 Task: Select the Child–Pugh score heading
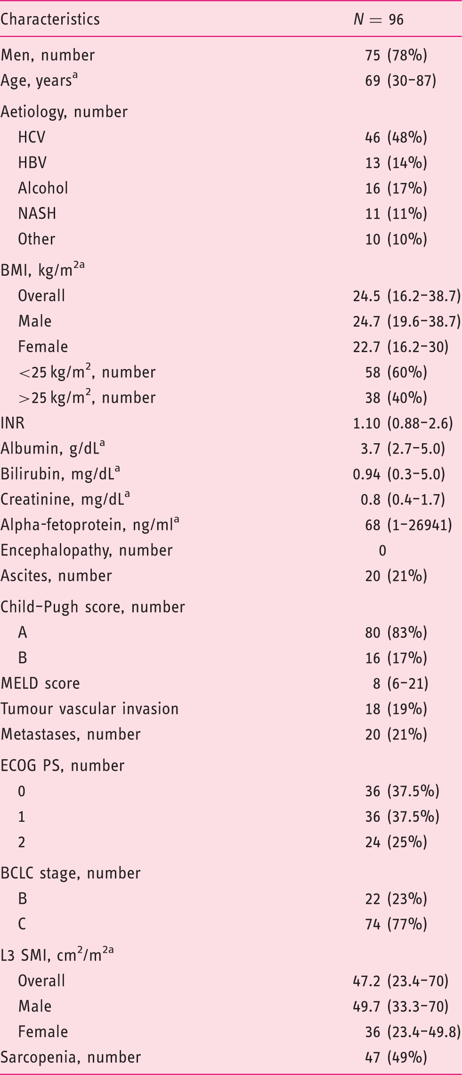(93, 607)
